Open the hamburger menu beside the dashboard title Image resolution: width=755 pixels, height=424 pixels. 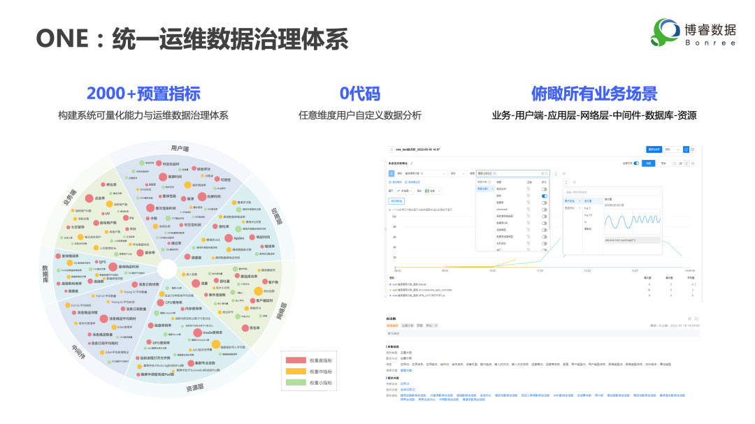pyautogui.click(x=391, y=149)
